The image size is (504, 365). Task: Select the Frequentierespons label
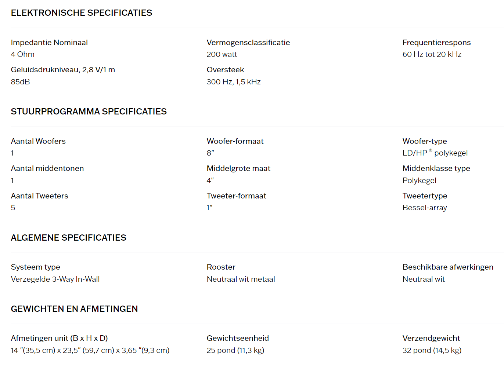pyautogui.click(x=436, y=43)
